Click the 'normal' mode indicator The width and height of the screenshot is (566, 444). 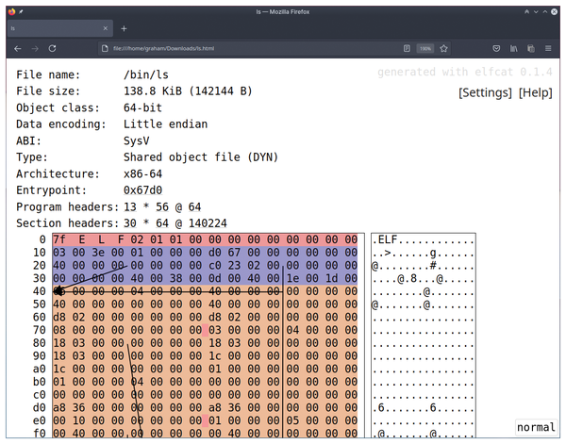coord(536,427)
